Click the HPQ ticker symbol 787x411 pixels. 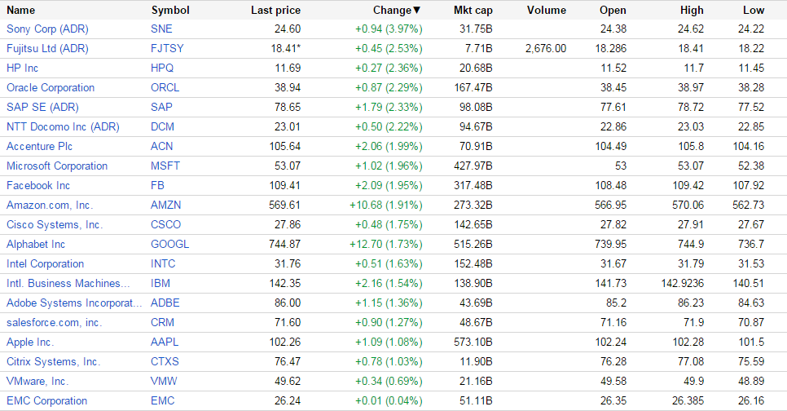point(163,68)
